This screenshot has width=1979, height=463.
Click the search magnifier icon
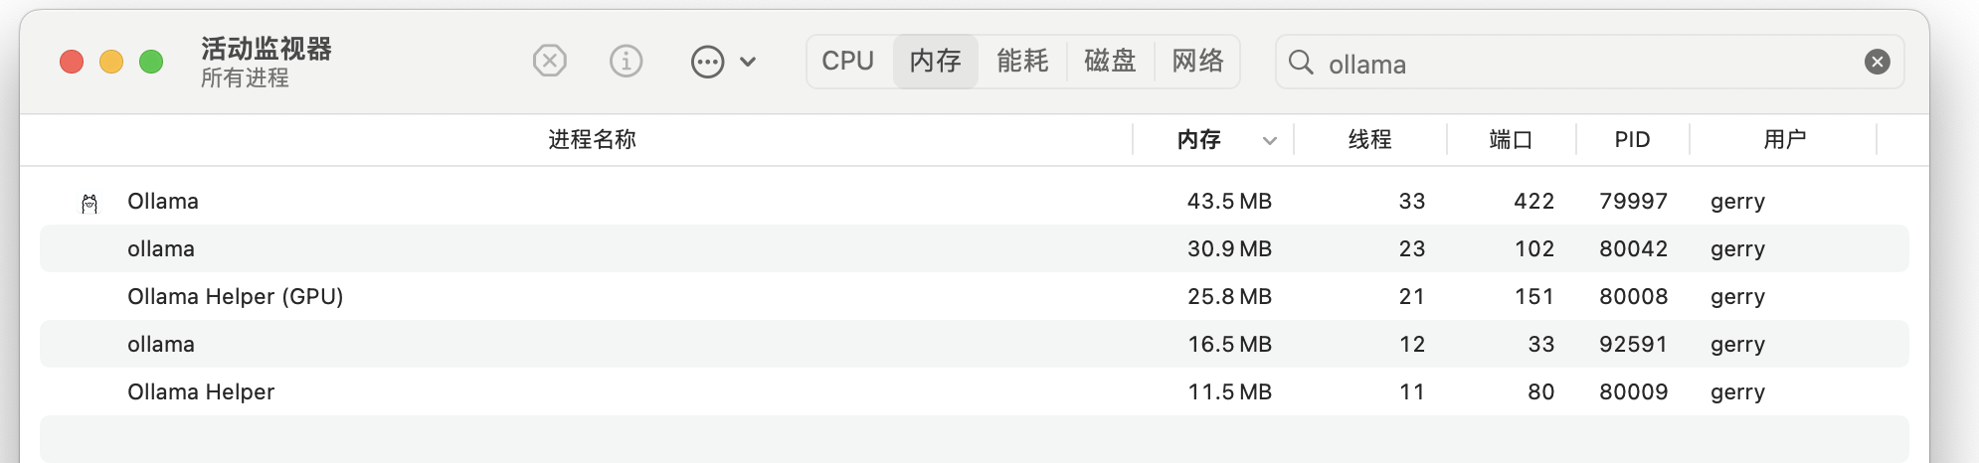[x=1301, y=63]
